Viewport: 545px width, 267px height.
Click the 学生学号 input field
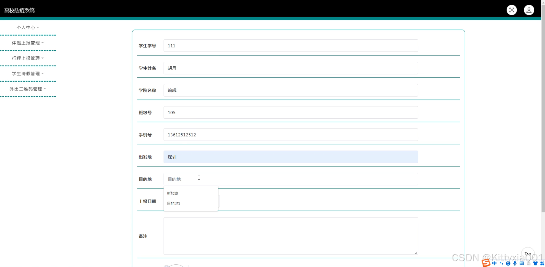pyautogui.click(x=291, y=46)
